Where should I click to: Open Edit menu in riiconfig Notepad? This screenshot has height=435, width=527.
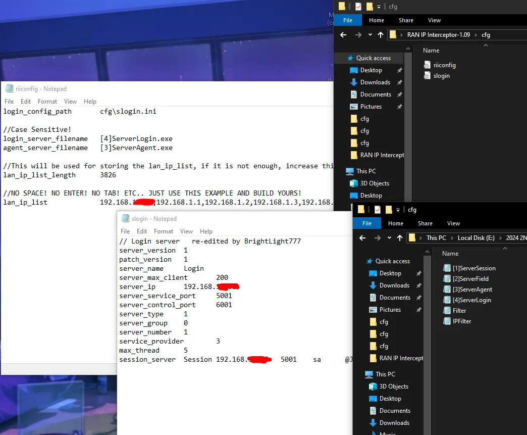pyautogui.click(x=26, y=101)
